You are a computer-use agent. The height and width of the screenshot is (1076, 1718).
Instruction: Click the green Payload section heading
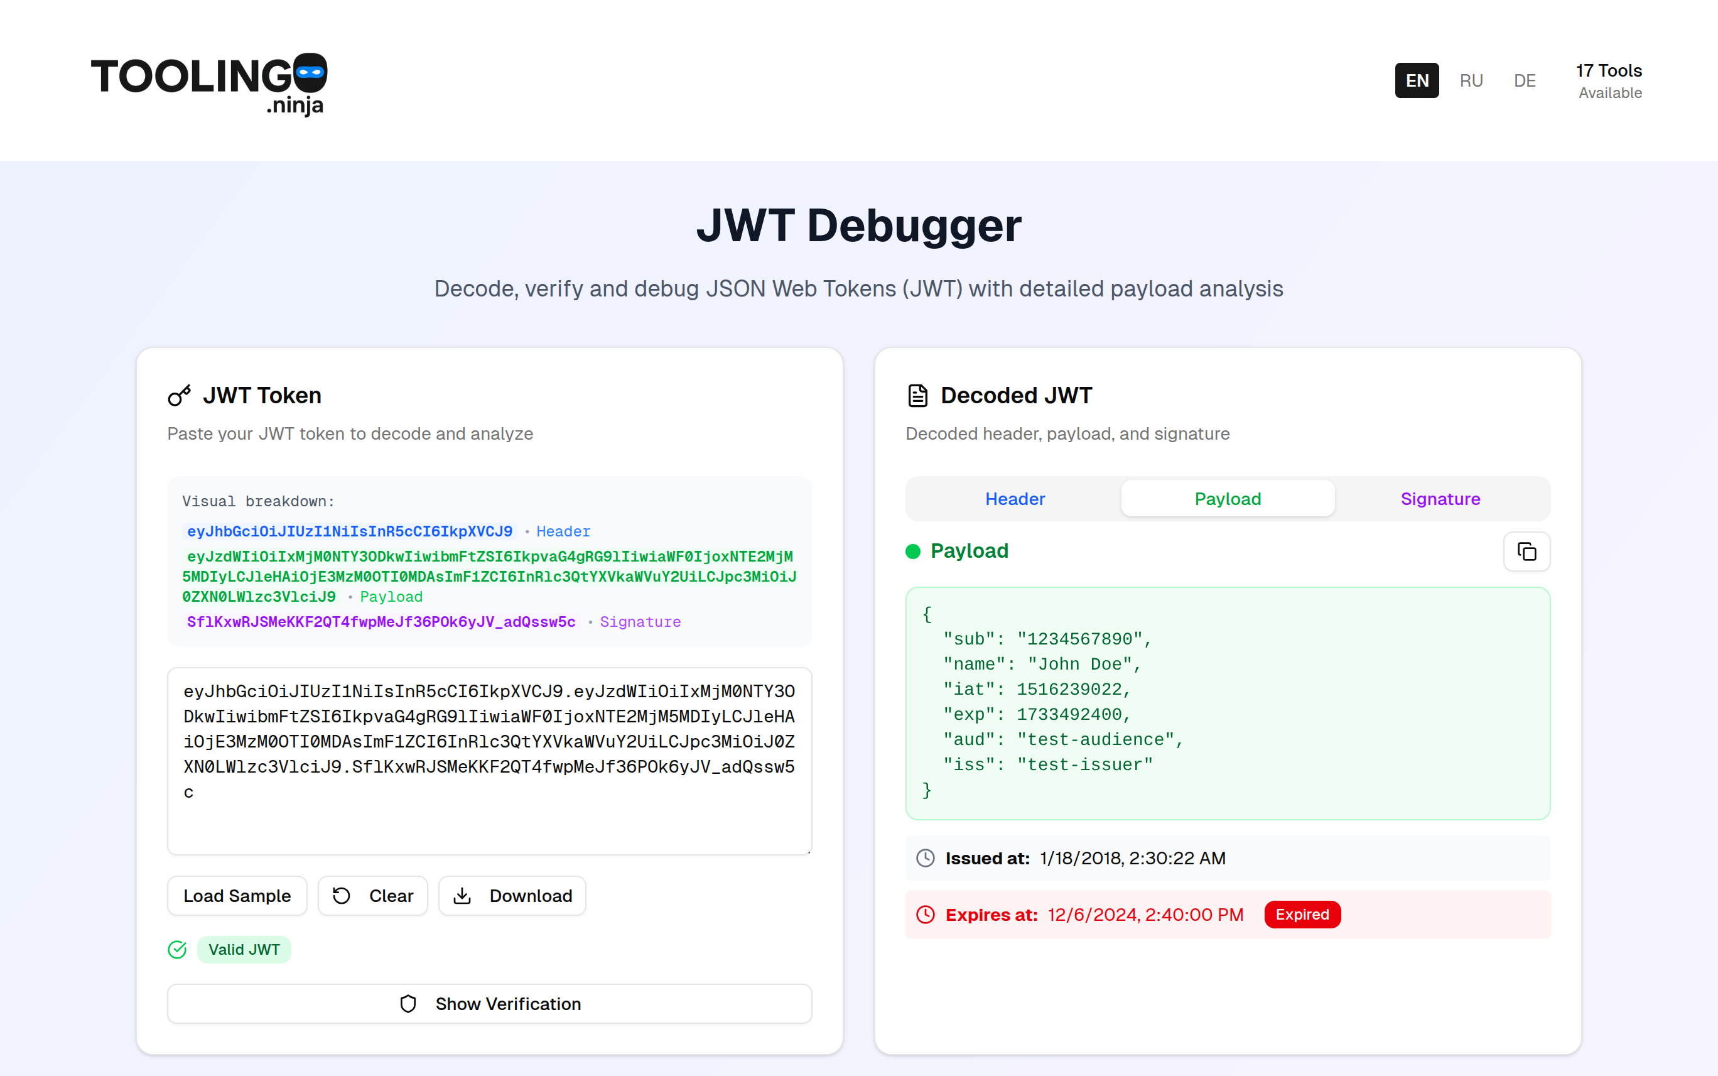pos(969,551)
